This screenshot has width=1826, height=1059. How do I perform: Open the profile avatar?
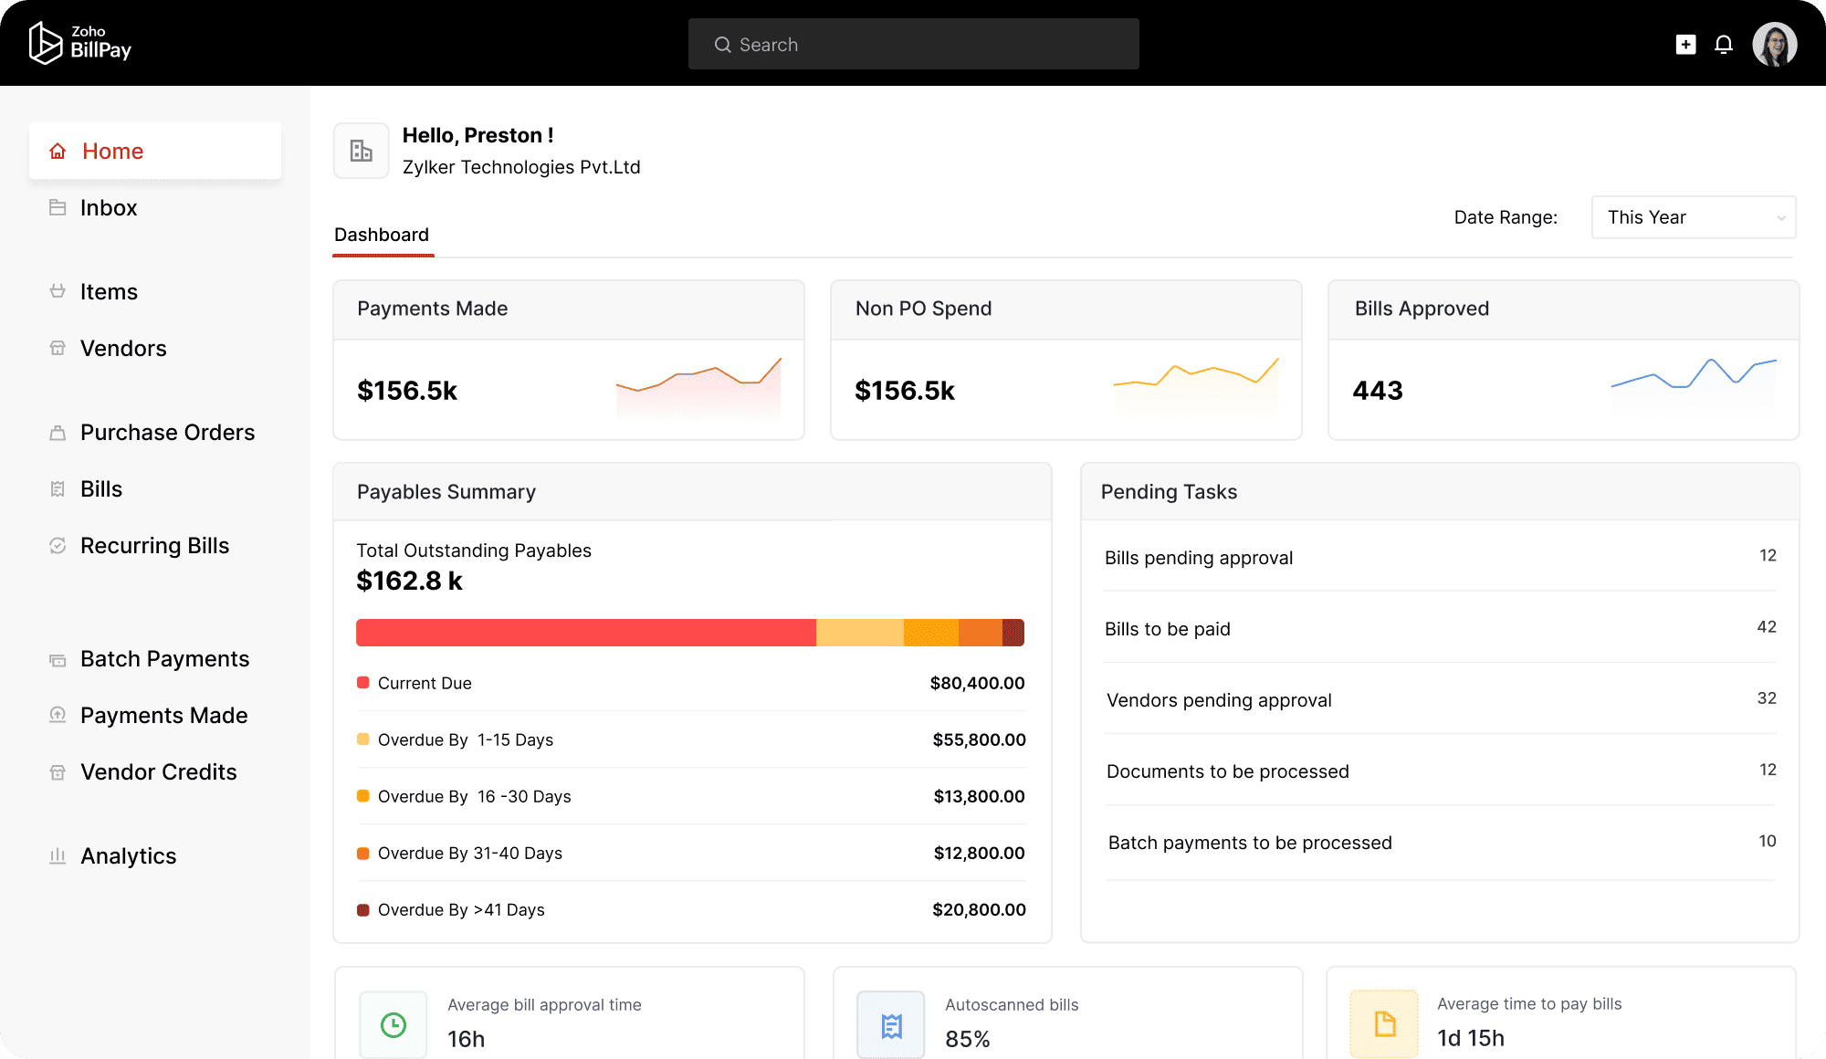tap(1775, 43)
